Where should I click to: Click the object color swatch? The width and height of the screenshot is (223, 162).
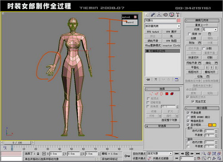pos(179,20)
